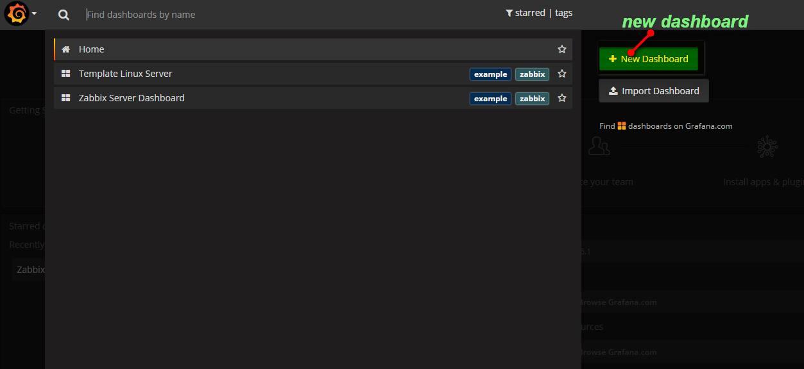804x369 pixels.
Task: Click Install apps & plugins icon
Action: click(x=766, y=147)
